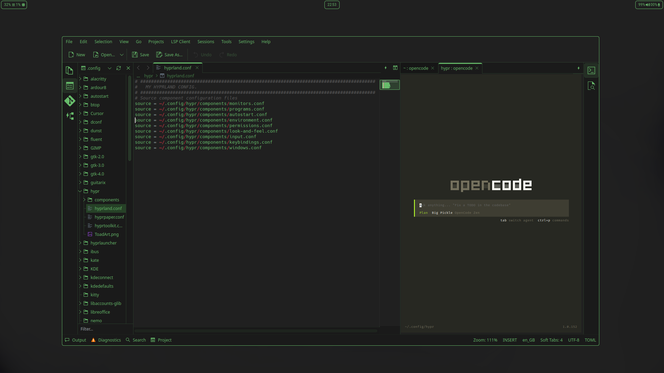Open the Git sidebar icon

point(70,101)
